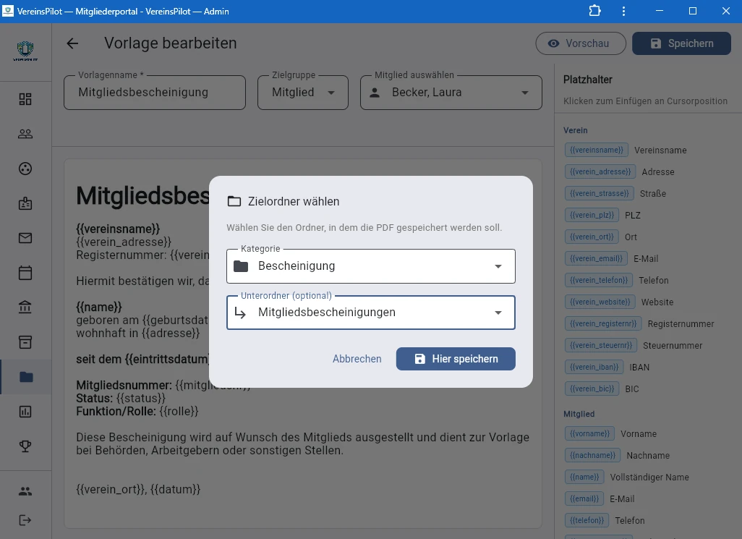The image size is (742, 539).
Task: Open the Mitglied auswählen dropdown
Action: (451, 93)
